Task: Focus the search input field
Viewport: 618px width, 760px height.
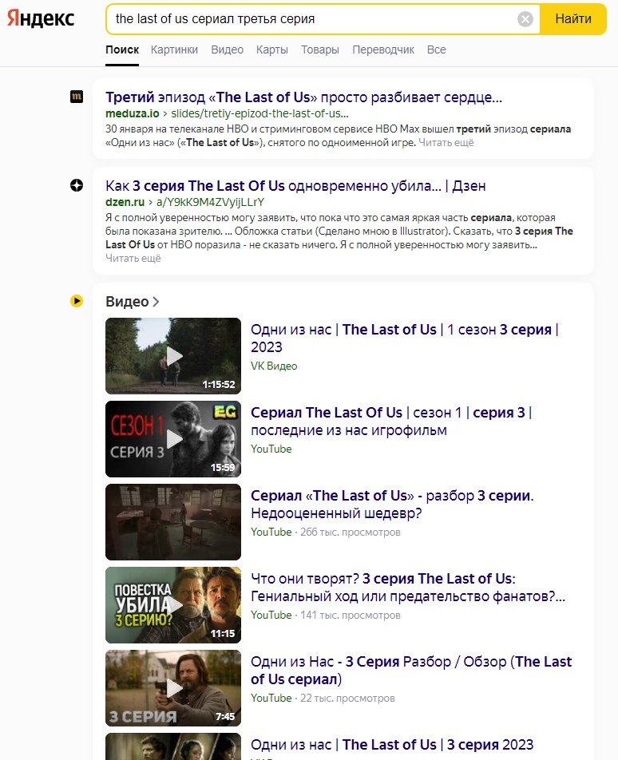Action: coord(313,19)
